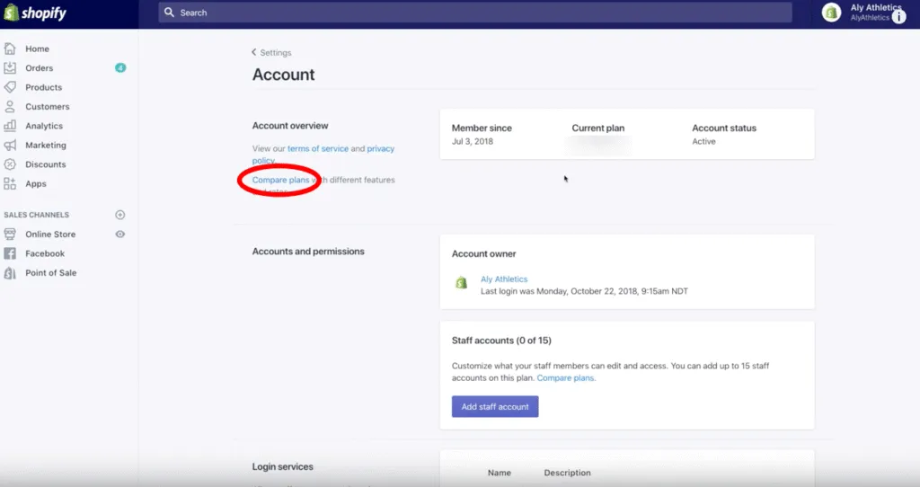
Task: Click the Accounts and permissions heading
Action: pos(308,251)
